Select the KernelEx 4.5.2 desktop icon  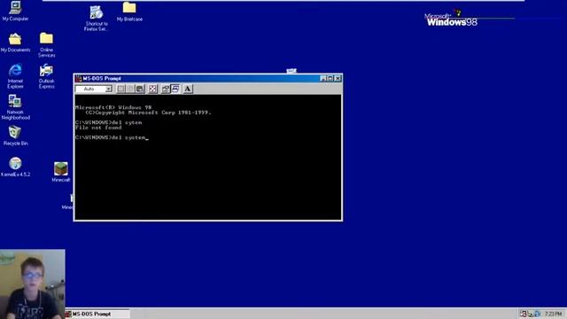(15, 167)
